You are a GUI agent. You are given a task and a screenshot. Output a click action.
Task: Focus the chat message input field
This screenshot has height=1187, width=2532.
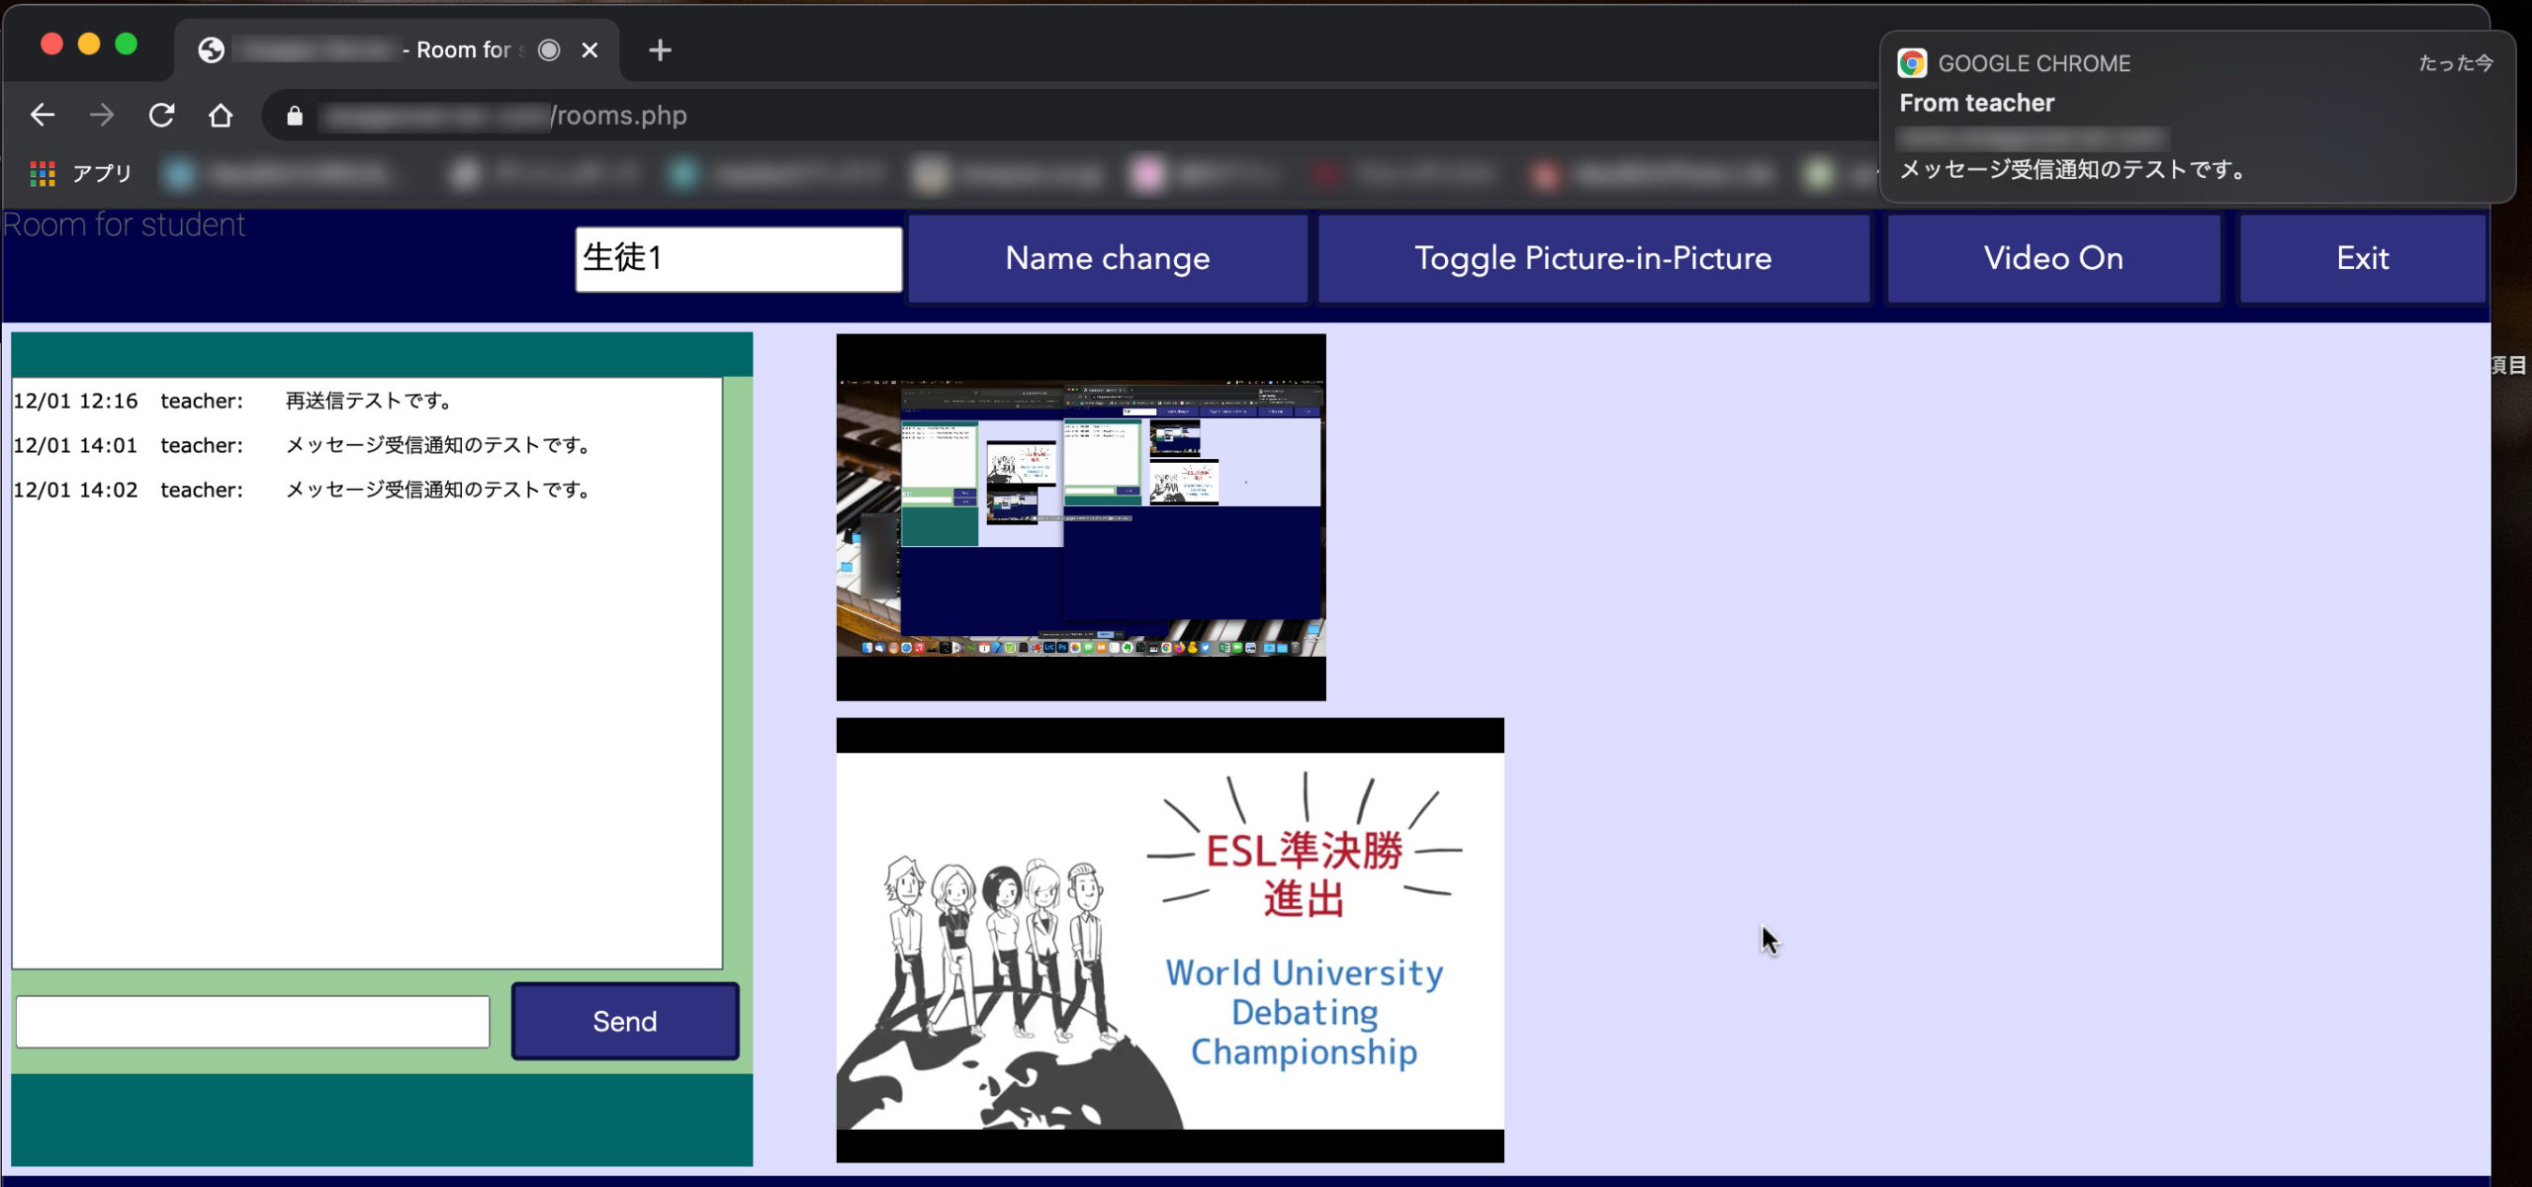click(x=252, y=1021)
